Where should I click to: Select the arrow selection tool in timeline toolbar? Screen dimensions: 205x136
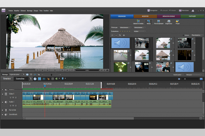coord(31,79)
